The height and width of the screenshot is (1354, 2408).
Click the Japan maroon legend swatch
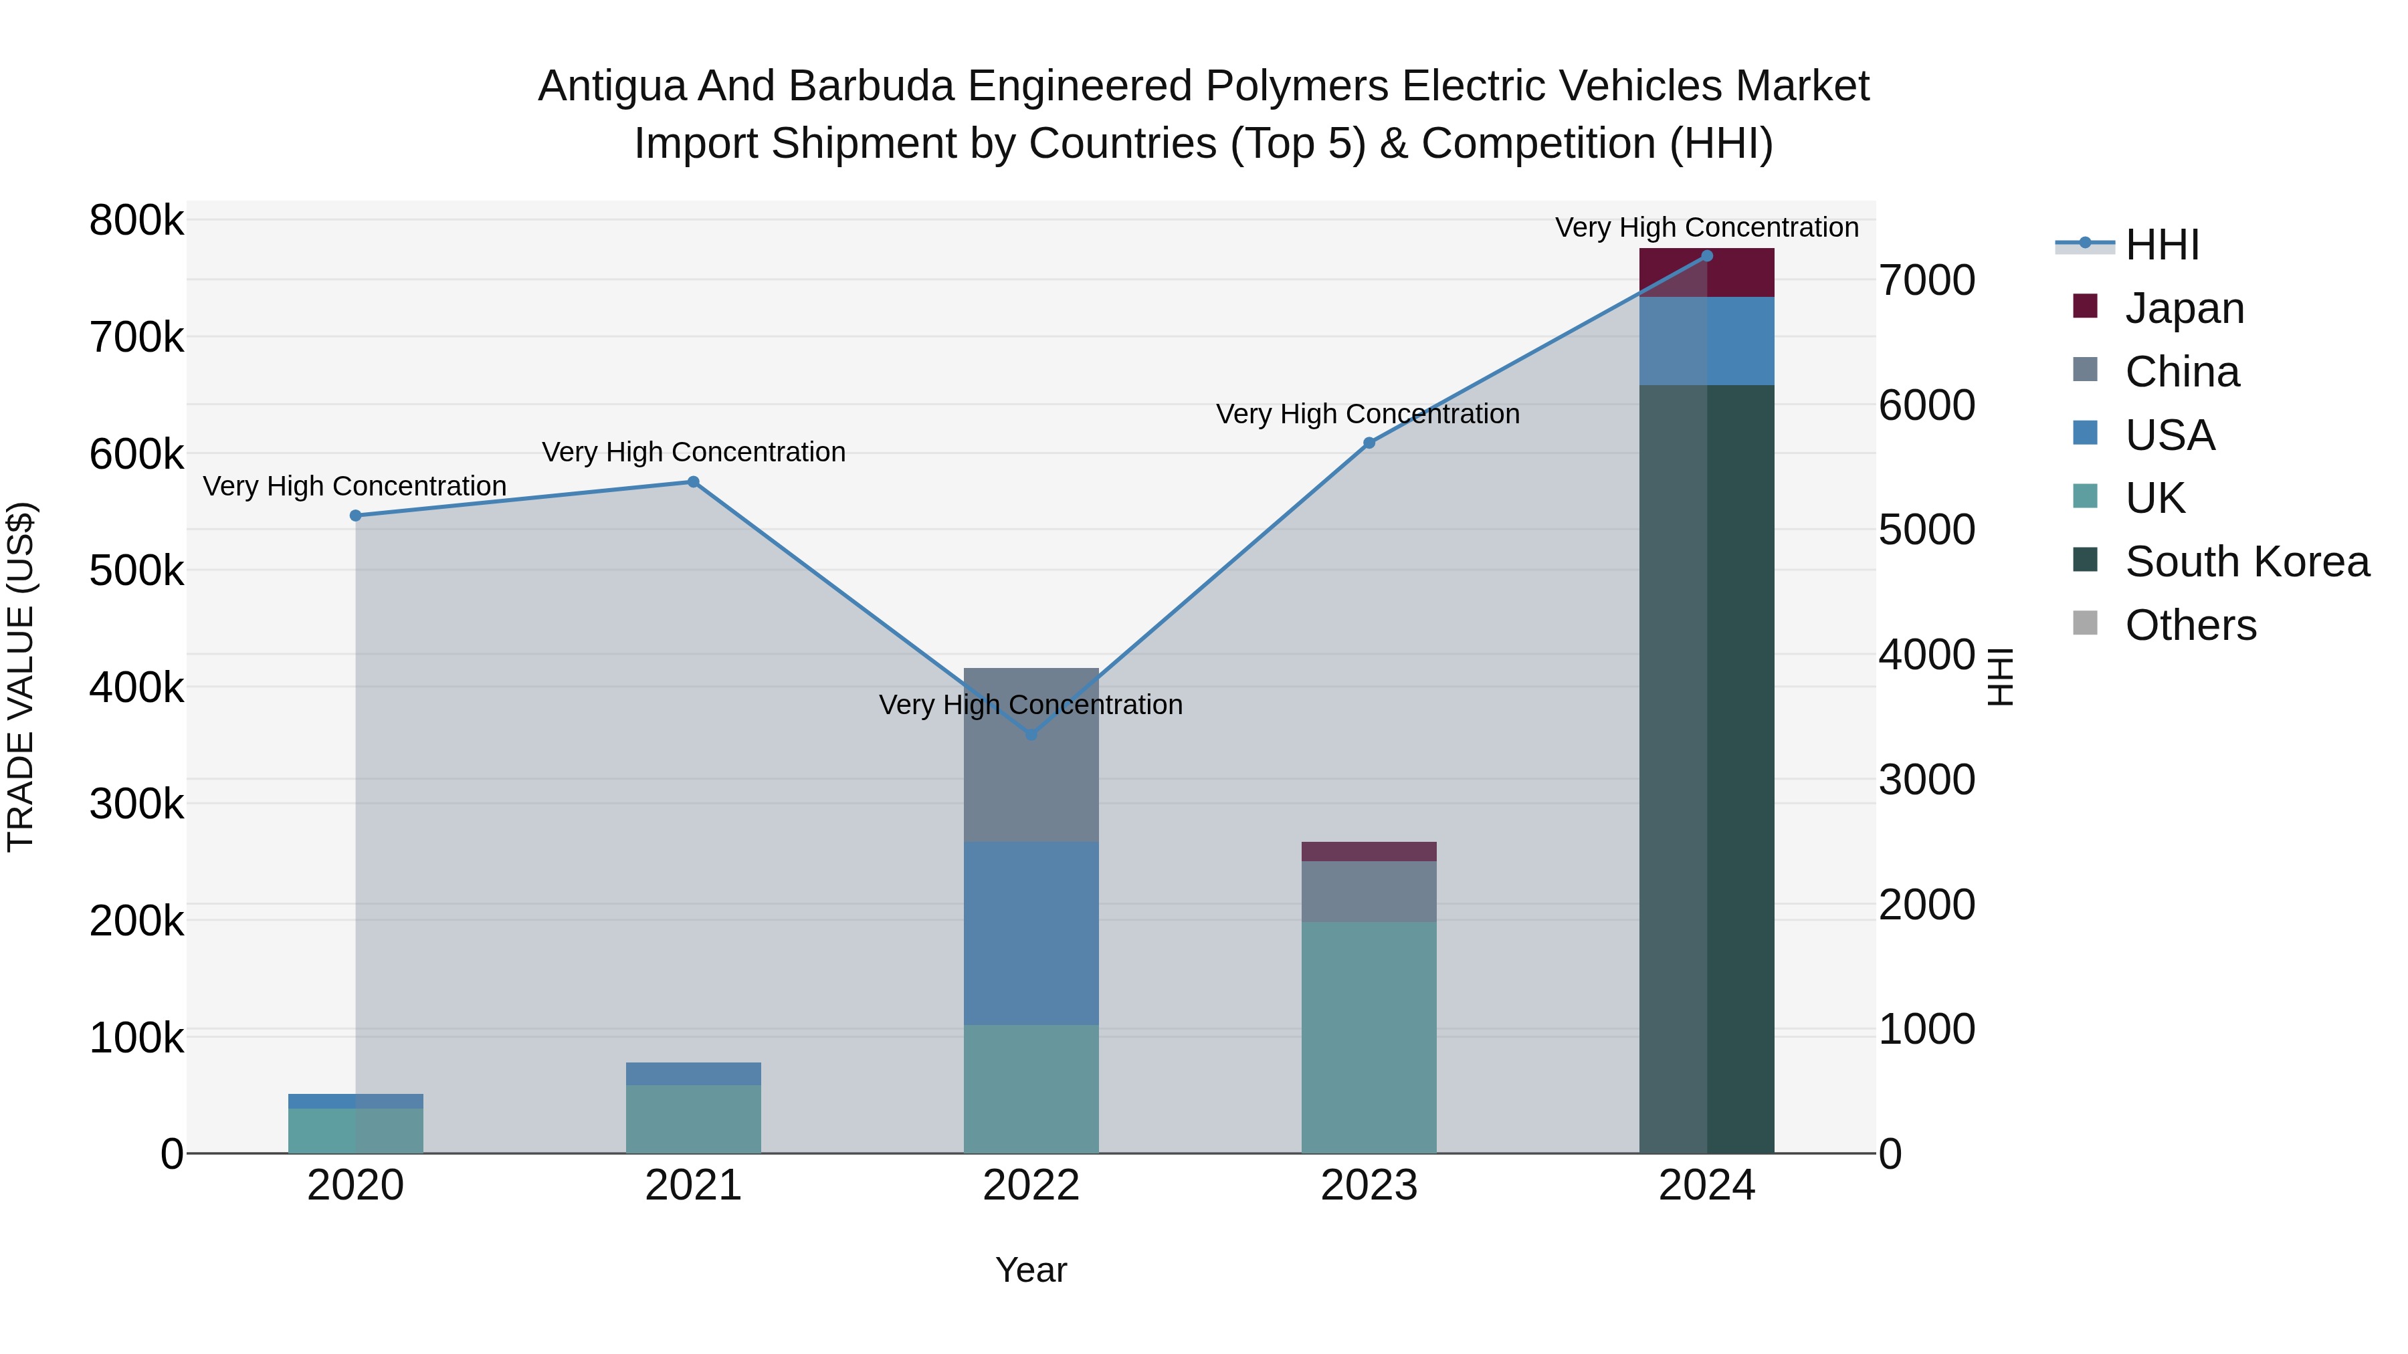(2084, 306)
